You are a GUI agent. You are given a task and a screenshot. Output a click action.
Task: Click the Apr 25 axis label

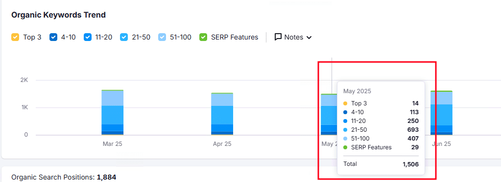(222, 144)
